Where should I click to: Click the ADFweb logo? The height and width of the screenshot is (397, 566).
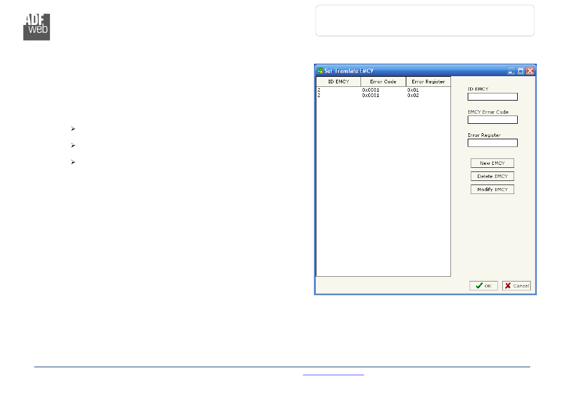point(36,27)
